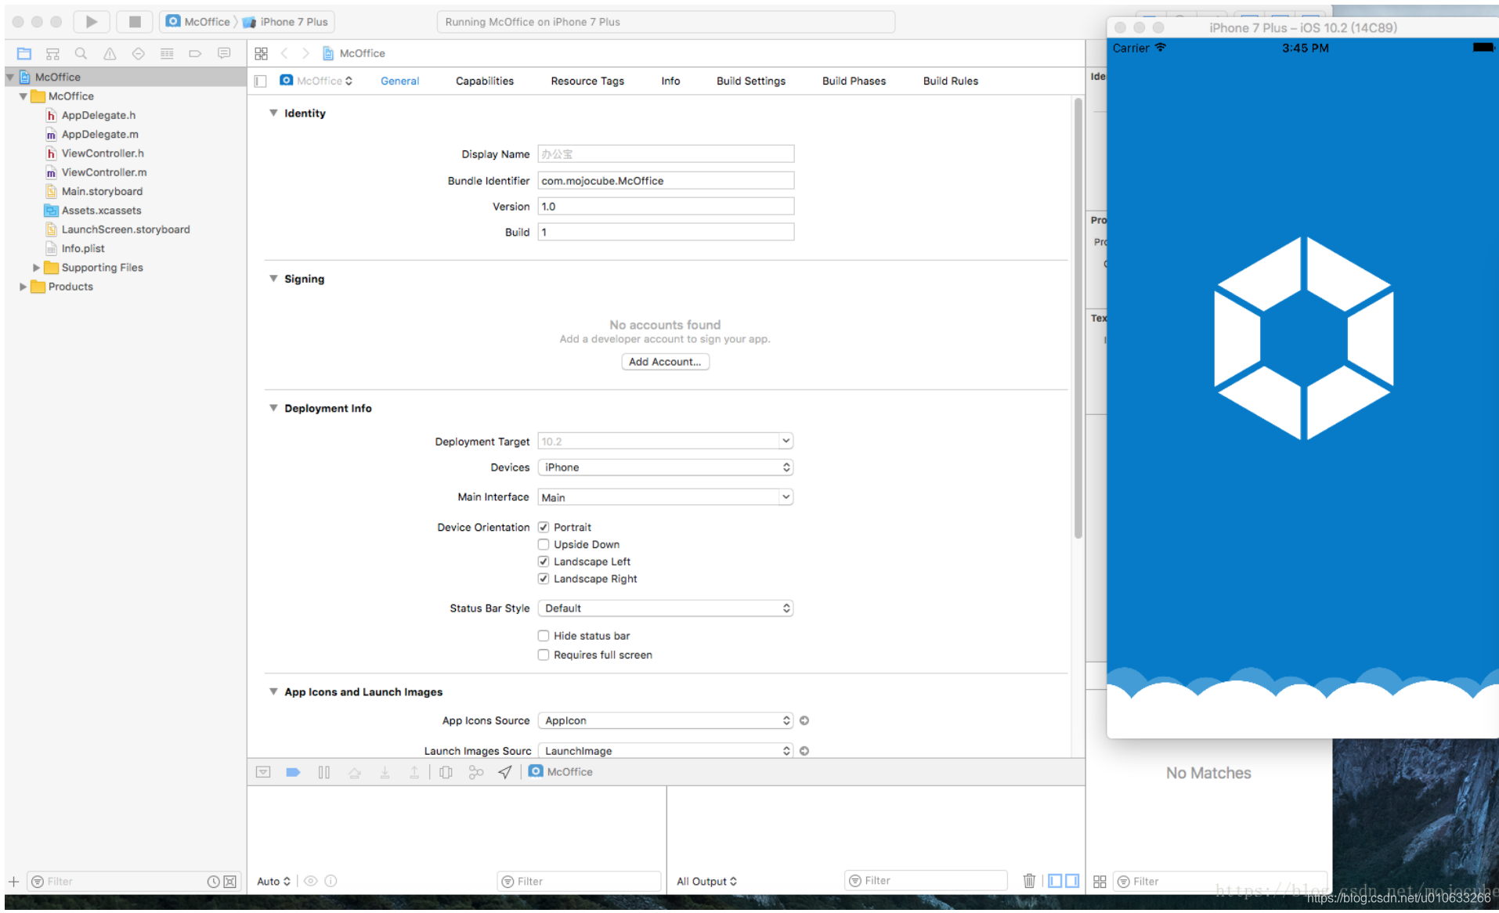Show console pane toggle
Image resolution: width=1499 pixels, height=913 pixels.
(1071, 881)
